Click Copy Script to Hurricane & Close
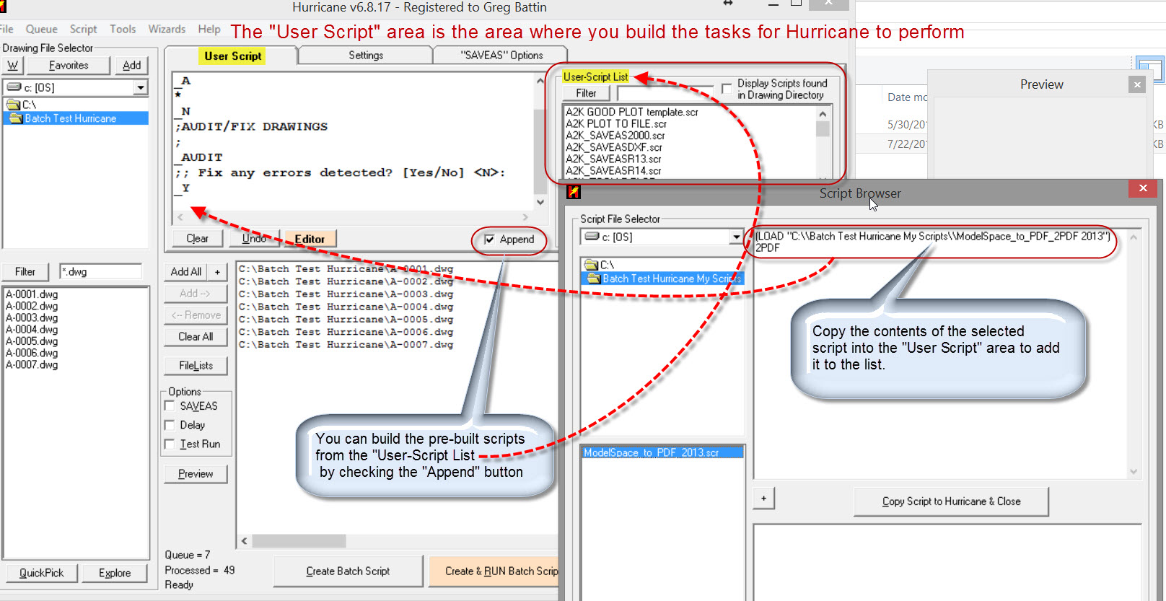 (x=950, y=501)
